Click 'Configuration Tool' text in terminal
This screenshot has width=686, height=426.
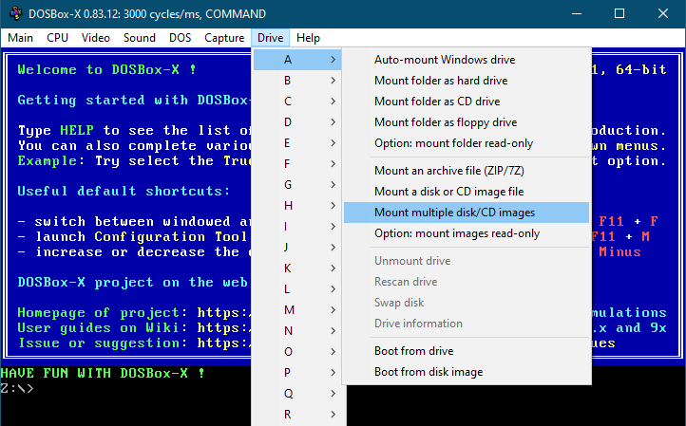pyautogui.click(x=171, y=237)
